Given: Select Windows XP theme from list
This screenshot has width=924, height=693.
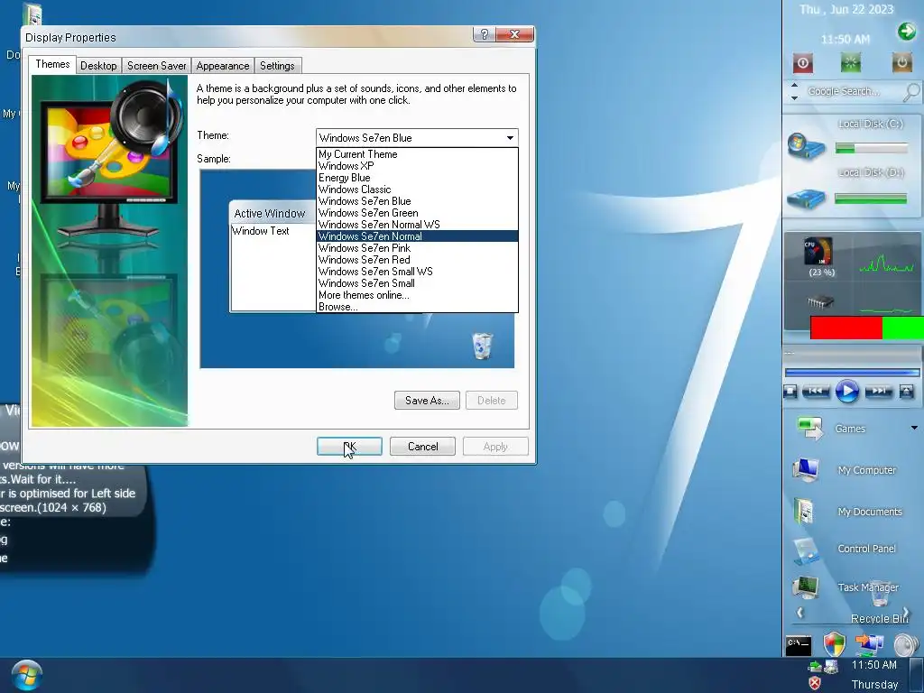Looking at the screenshot, I should [x=417, y=166].
